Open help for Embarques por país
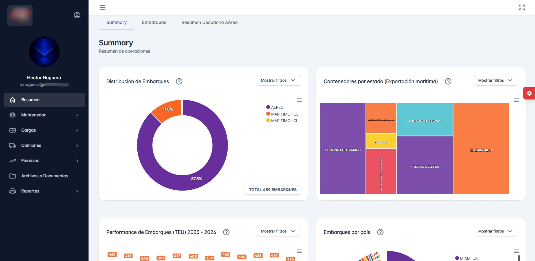The width and height of the screenshot is (535, 261). pyautogui.click(x=380, y=232)
